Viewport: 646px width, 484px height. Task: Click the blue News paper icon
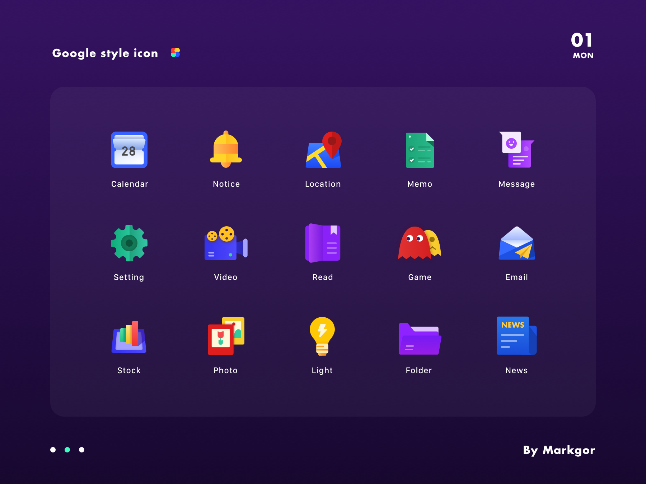pyautogui.click(x=516, y=336)
